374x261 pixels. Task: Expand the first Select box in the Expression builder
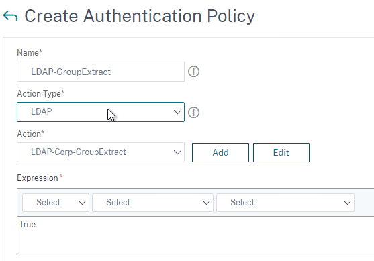[56, 203]
